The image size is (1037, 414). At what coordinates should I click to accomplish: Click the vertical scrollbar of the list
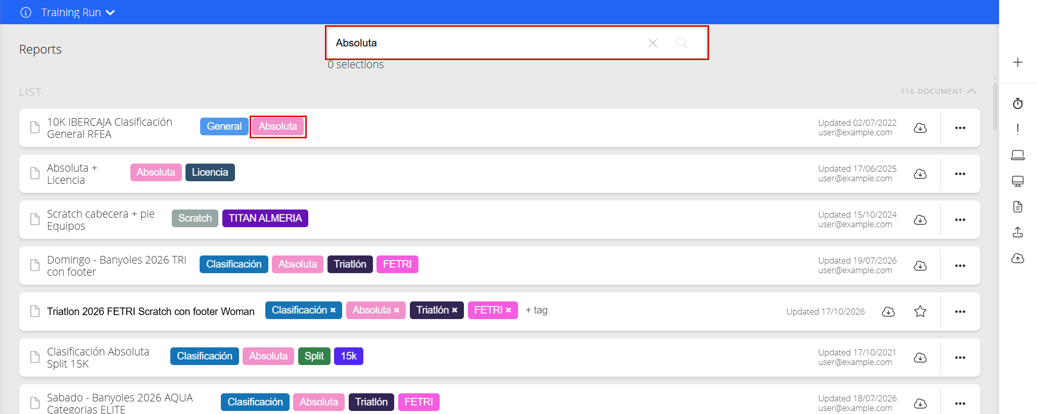click(x=995, y=106)
